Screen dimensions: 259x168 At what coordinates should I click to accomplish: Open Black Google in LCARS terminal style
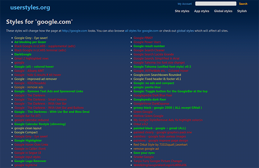40,50
